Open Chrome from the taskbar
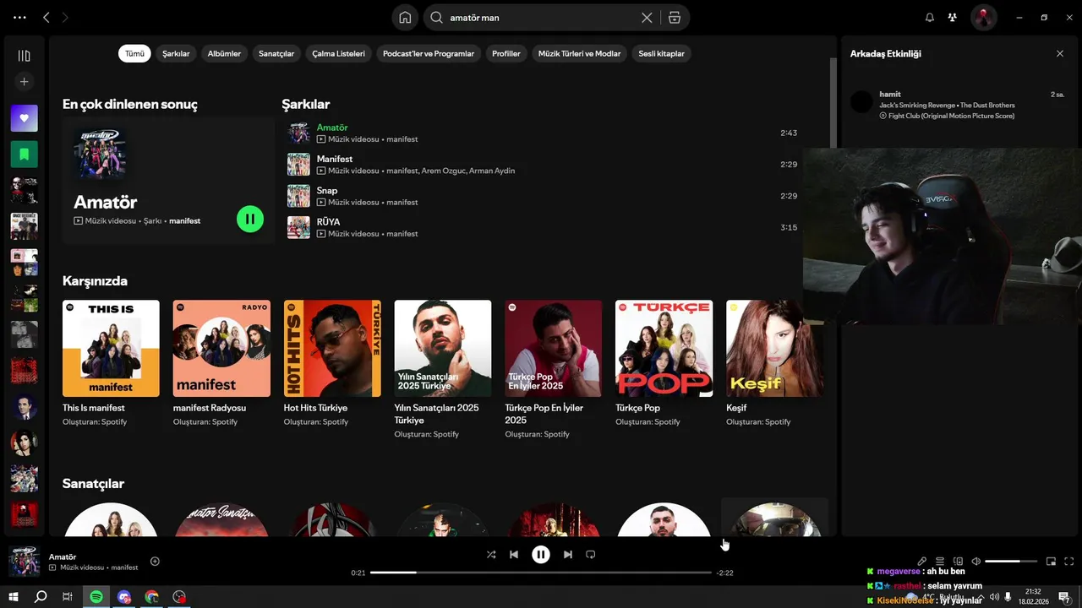 tap(151, 597)
